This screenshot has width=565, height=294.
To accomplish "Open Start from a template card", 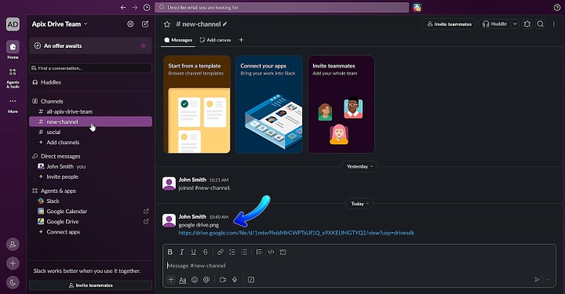I will pos(197,104).
